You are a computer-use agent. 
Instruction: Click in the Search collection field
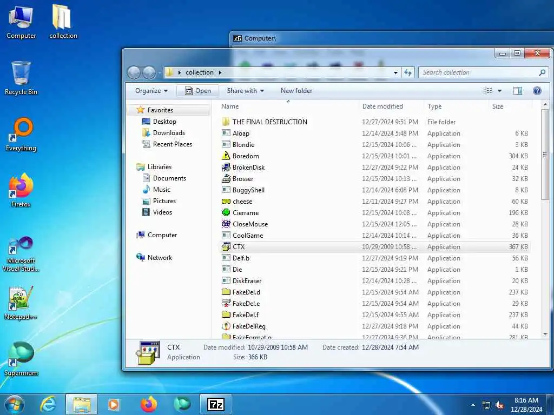pos(483,72)
